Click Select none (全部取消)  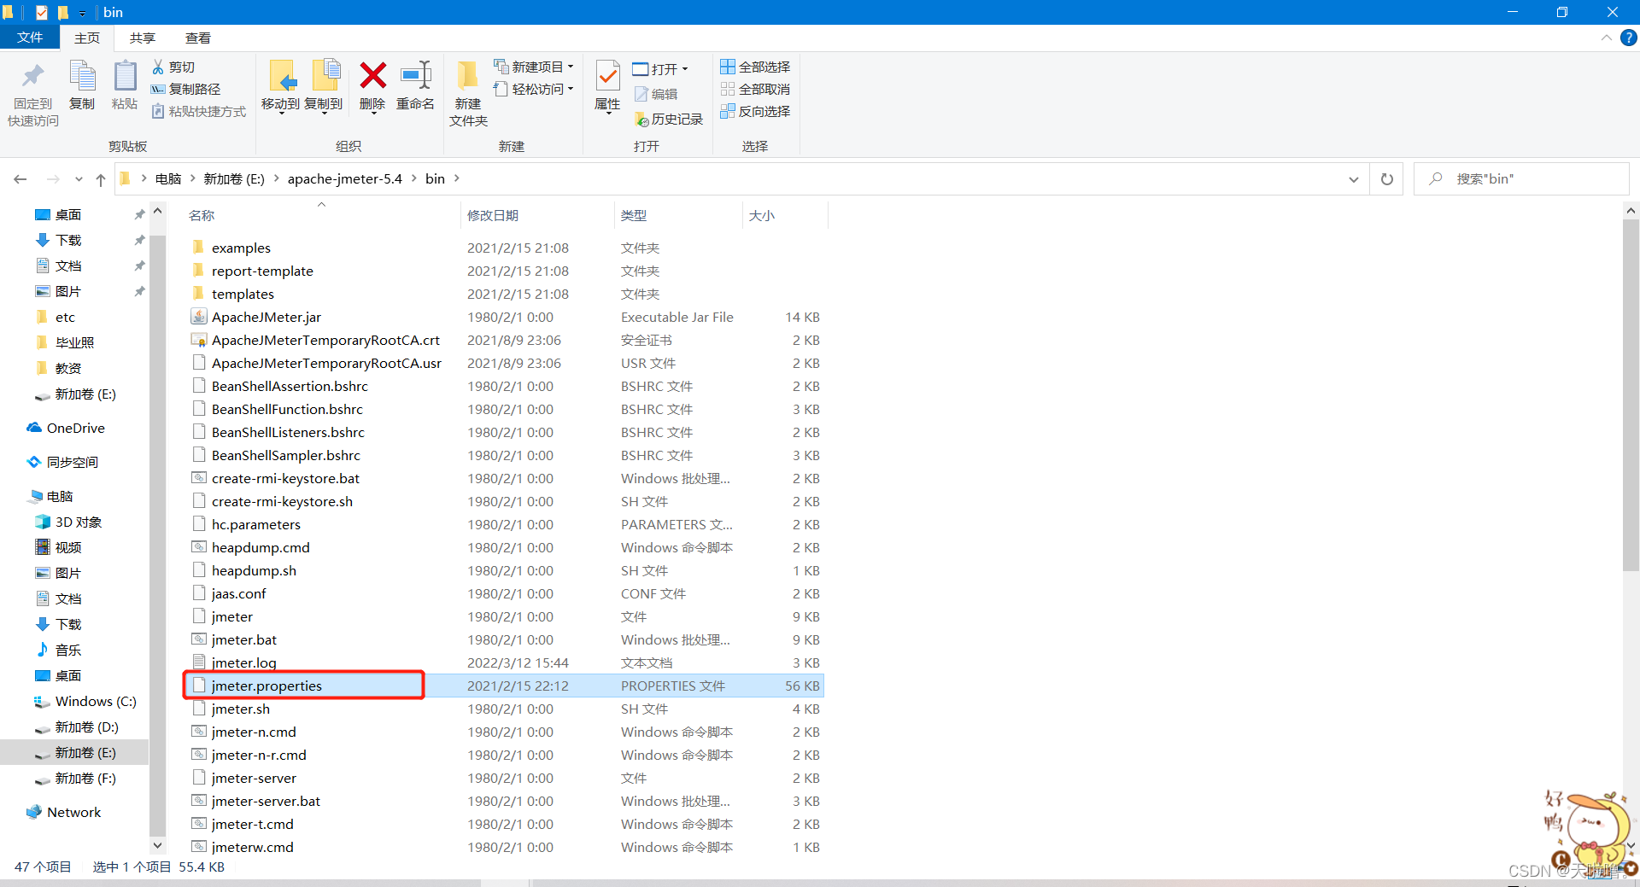click(x=755, y=89)
